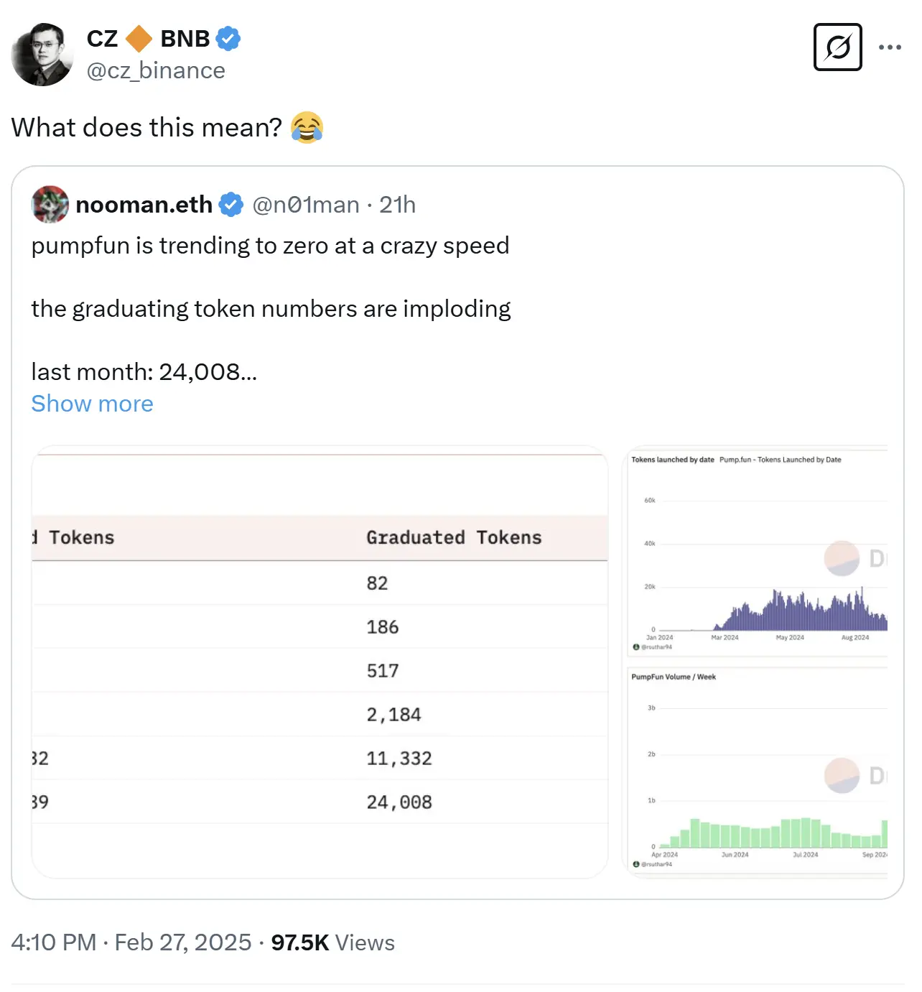Open the @n01man handle link
The height and width of the screenshot is (992, 922).
pyautogui.click(x=306, y=205)
